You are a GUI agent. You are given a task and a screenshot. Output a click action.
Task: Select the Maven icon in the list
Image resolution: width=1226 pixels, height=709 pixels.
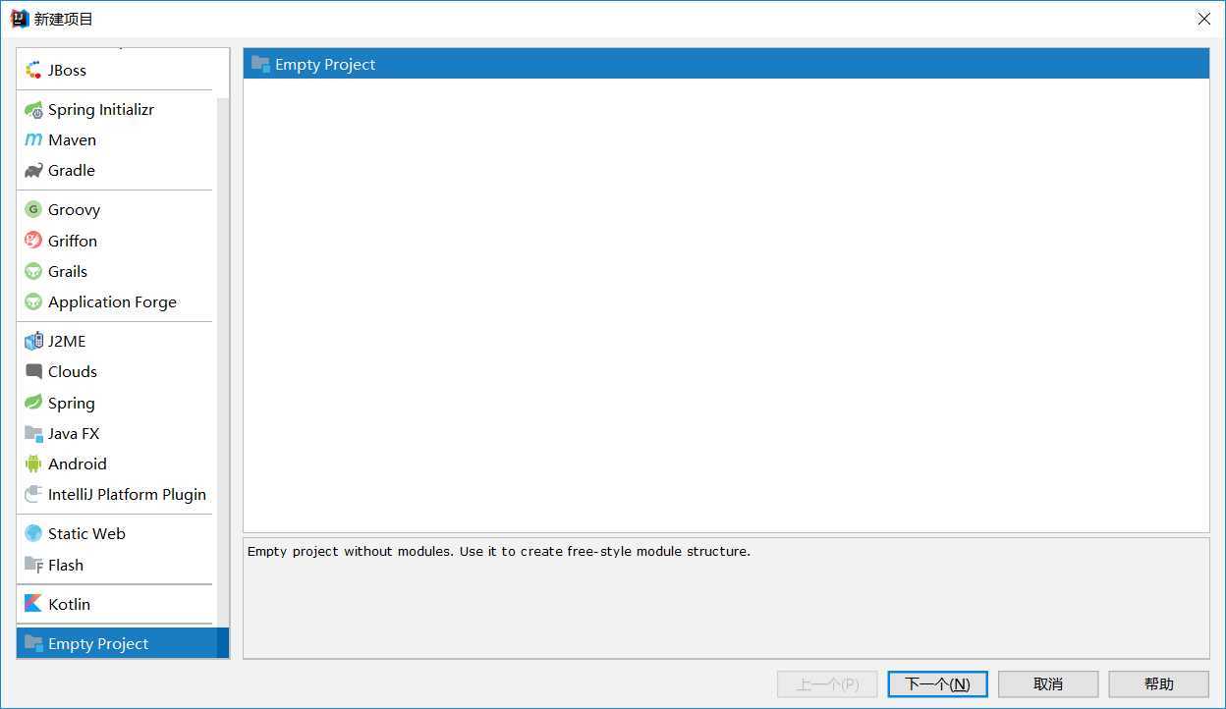pos(33,140)
